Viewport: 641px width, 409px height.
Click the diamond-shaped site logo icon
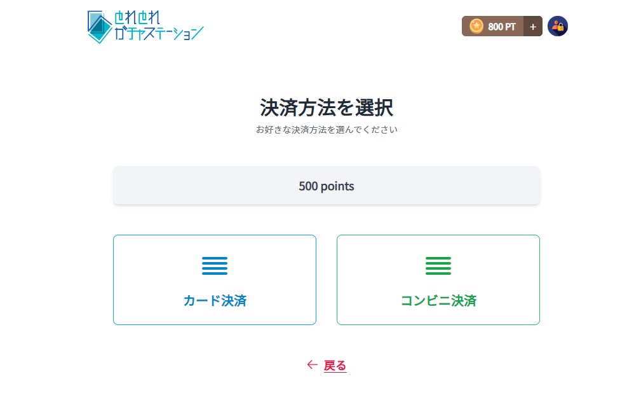tap(99, 27)
